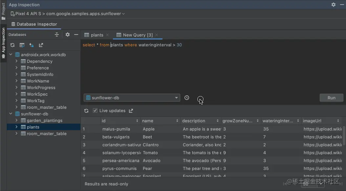Expand the SystemIdInfo table node

pos(16,74)
